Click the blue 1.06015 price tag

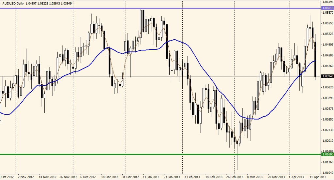click(327, 8)
